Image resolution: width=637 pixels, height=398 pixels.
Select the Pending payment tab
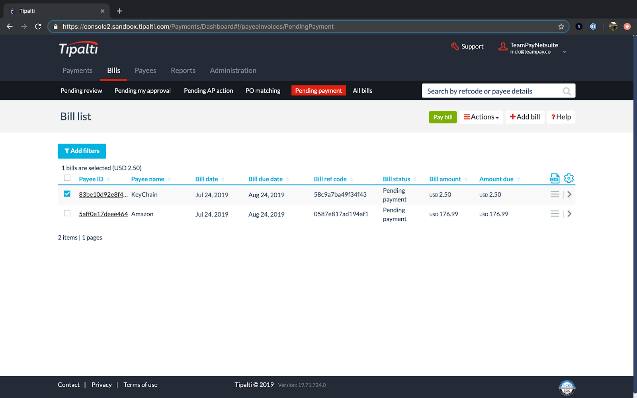point(318,91)
